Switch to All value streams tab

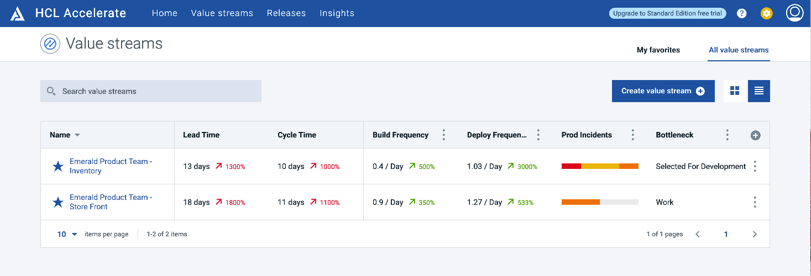739,50
